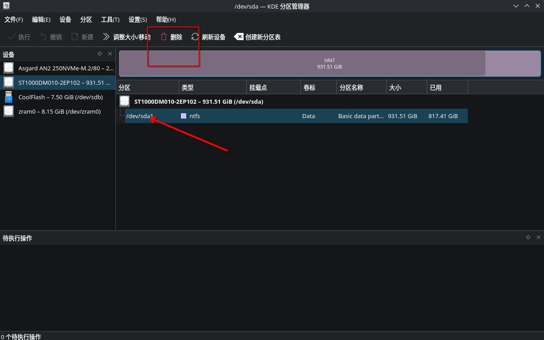Click the 817.41 GiB used cell

(x=443, y=116)
